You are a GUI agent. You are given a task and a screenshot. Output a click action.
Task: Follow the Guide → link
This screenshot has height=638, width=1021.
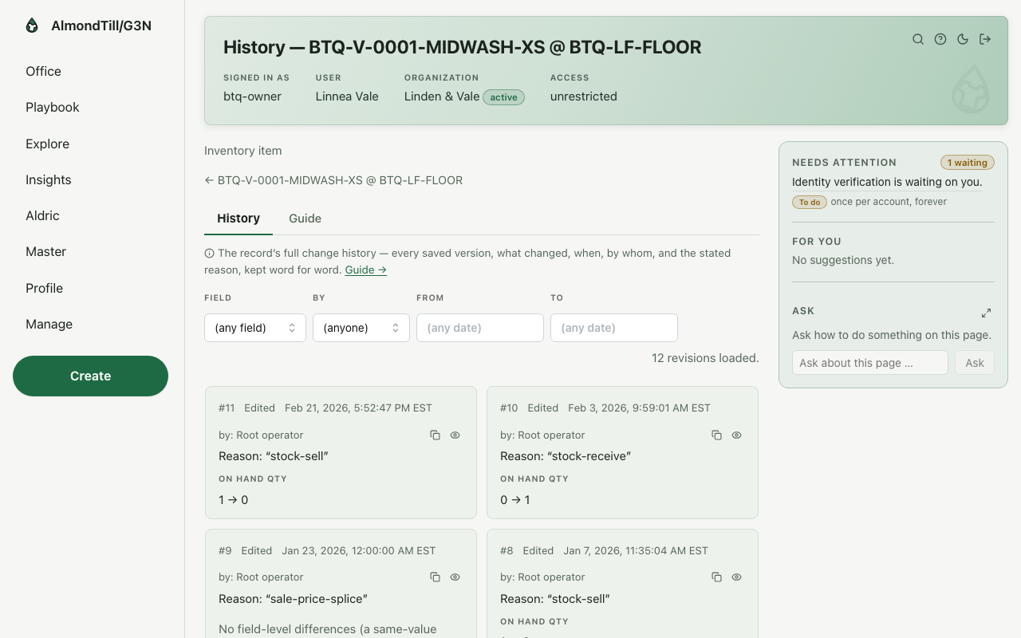[366, 270]
